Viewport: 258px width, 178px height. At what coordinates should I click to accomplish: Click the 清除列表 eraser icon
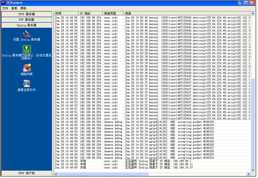(26, 68)
